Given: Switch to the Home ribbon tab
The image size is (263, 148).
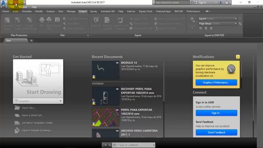Looking at the screenshot, I should 5,12.
